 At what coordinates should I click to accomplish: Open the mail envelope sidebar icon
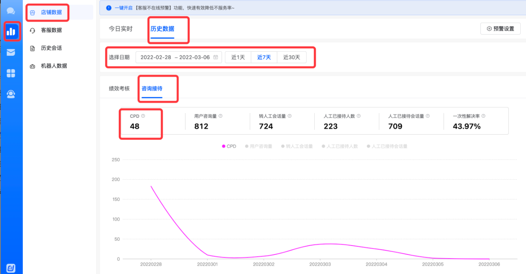coord(11,52)
